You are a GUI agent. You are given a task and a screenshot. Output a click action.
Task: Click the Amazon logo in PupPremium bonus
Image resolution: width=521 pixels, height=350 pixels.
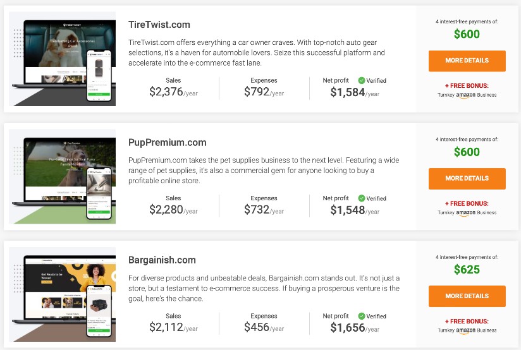click(465, 213)
